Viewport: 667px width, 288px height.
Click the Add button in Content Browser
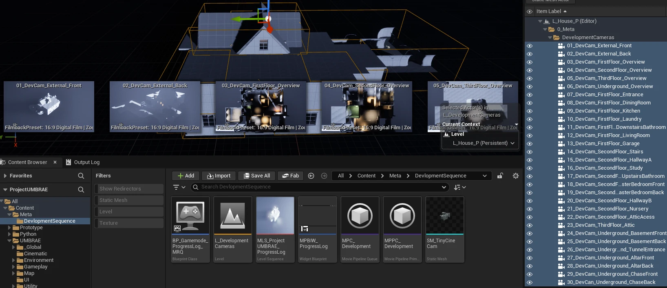click(x=186, y=176)
